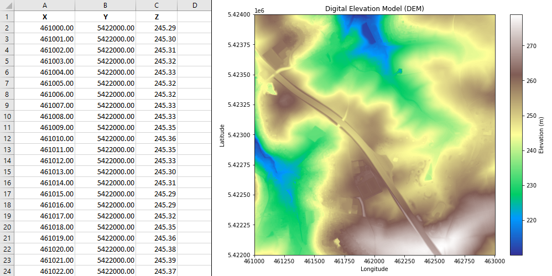Select column B header
The width and height of the screenshot is (552, 276).
tap(105, 6)
